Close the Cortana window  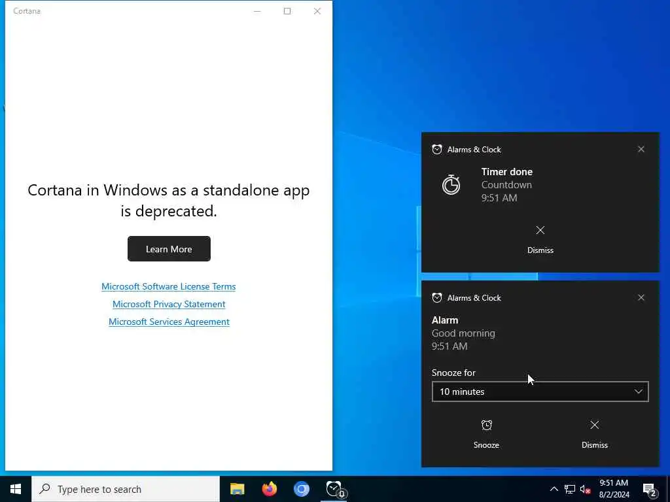[317, 11]
